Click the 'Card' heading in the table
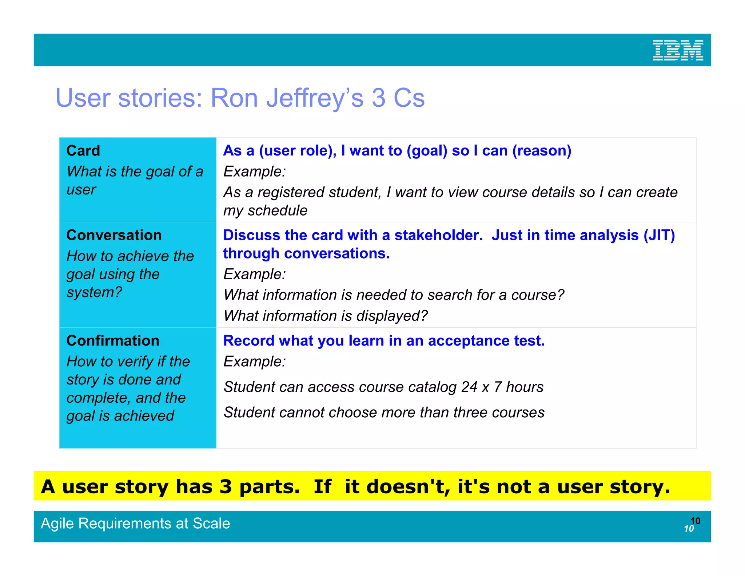This screenshot has width=745, height=576. coord(83,150)
